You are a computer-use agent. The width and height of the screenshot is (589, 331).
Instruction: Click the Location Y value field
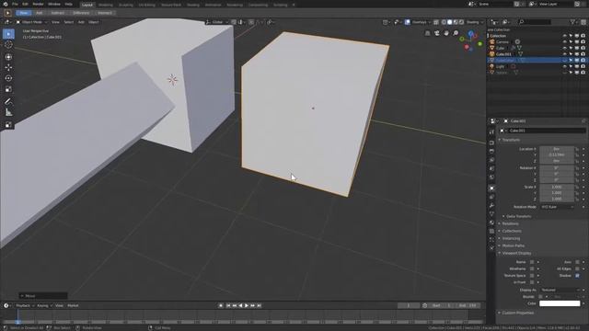(x=557, y=155)
